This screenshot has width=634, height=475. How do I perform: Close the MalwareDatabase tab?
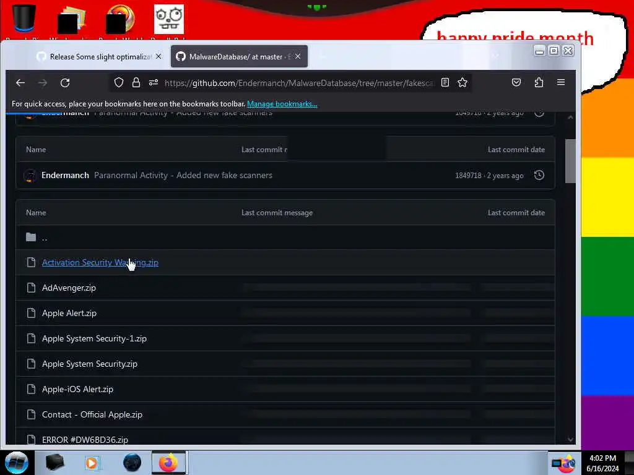coord(298,56)
